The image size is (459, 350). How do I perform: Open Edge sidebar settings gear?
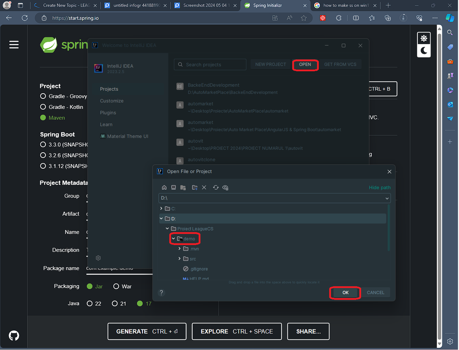coord(450,341)
